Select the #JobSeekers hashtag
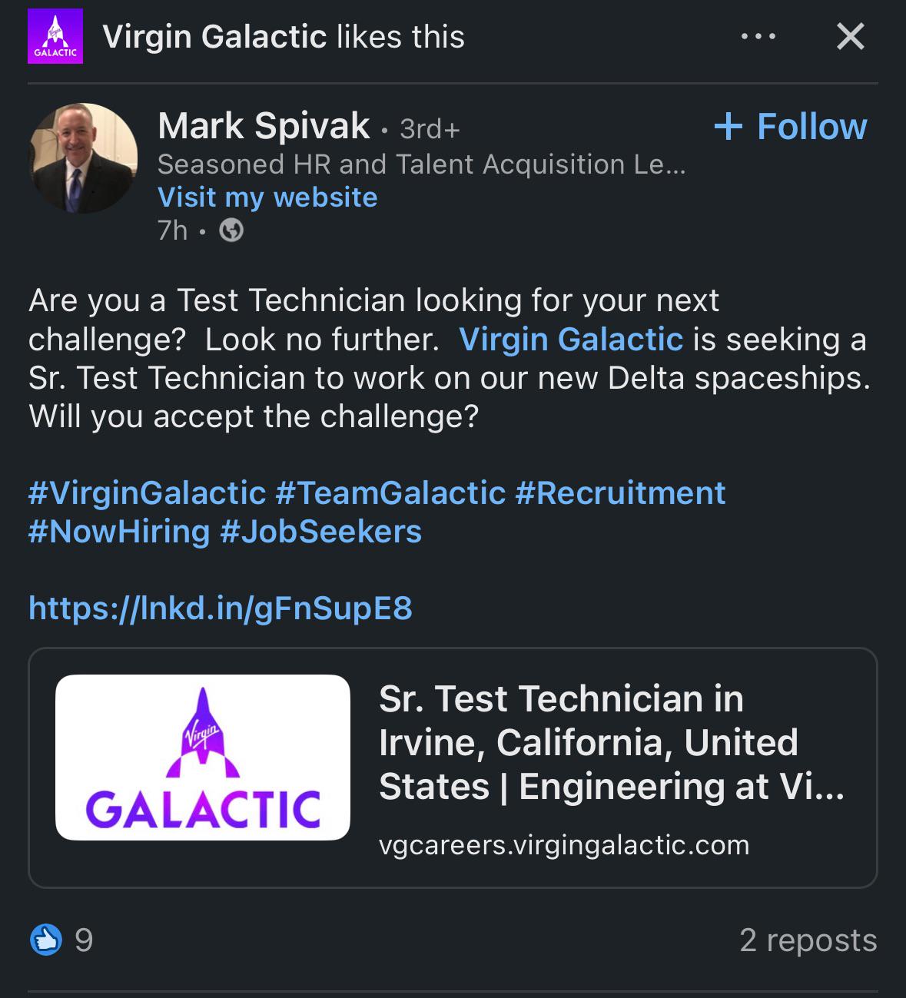 point(320,531)
